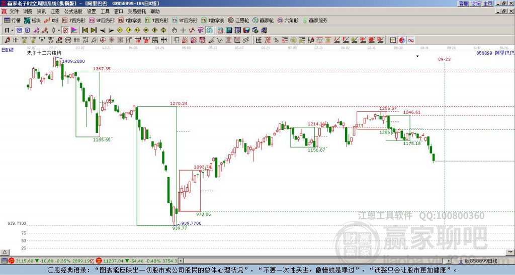Click the 主页 homepage link

click(x=488, y=4)
